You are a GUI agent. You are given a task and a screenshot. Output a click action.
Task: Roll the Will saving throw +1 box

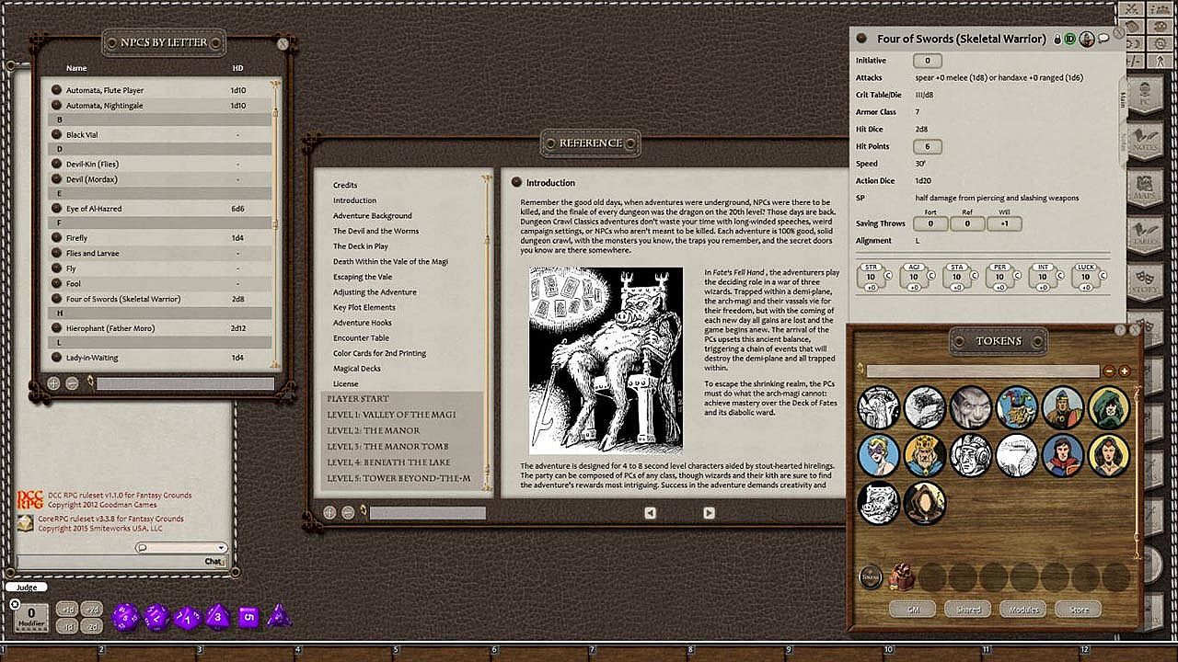(x=1004, y=223)
